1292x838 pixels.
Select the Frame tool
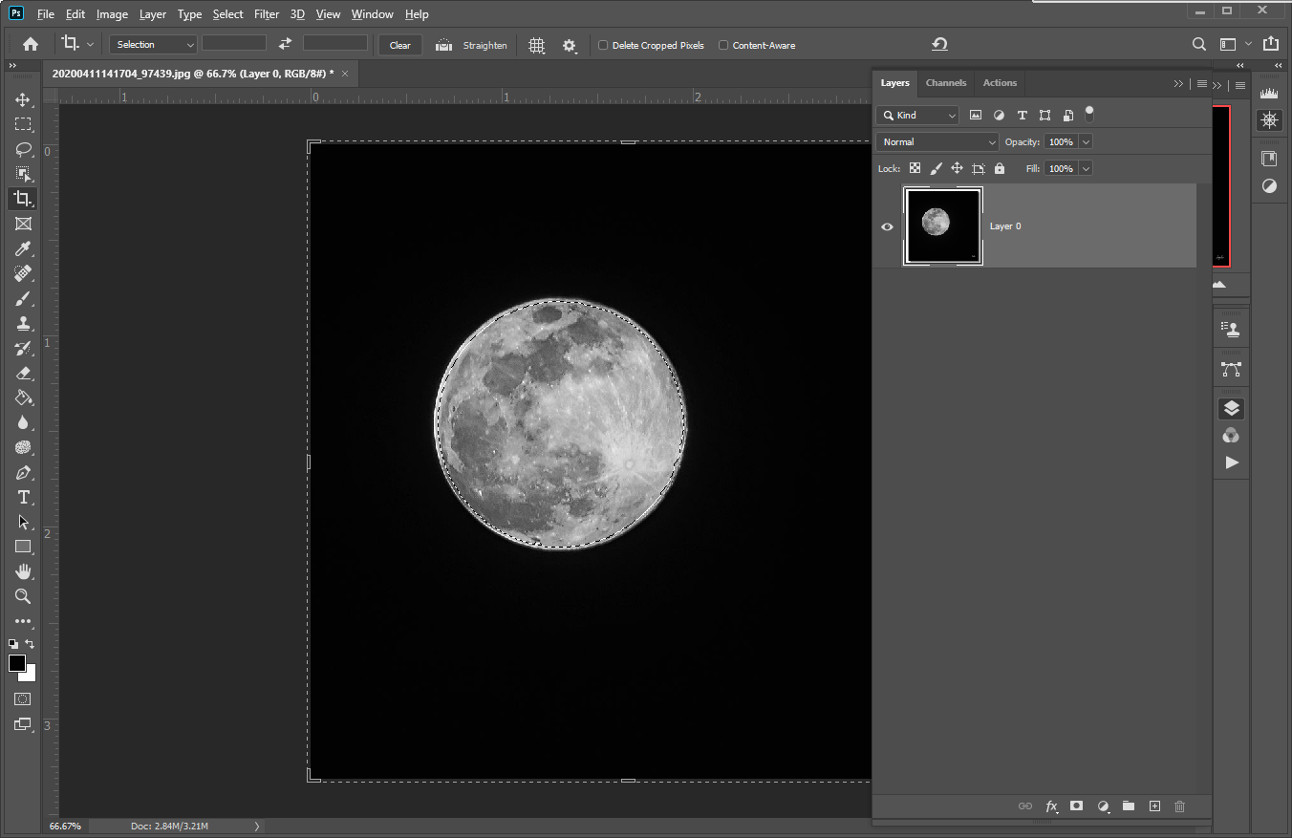23,224
